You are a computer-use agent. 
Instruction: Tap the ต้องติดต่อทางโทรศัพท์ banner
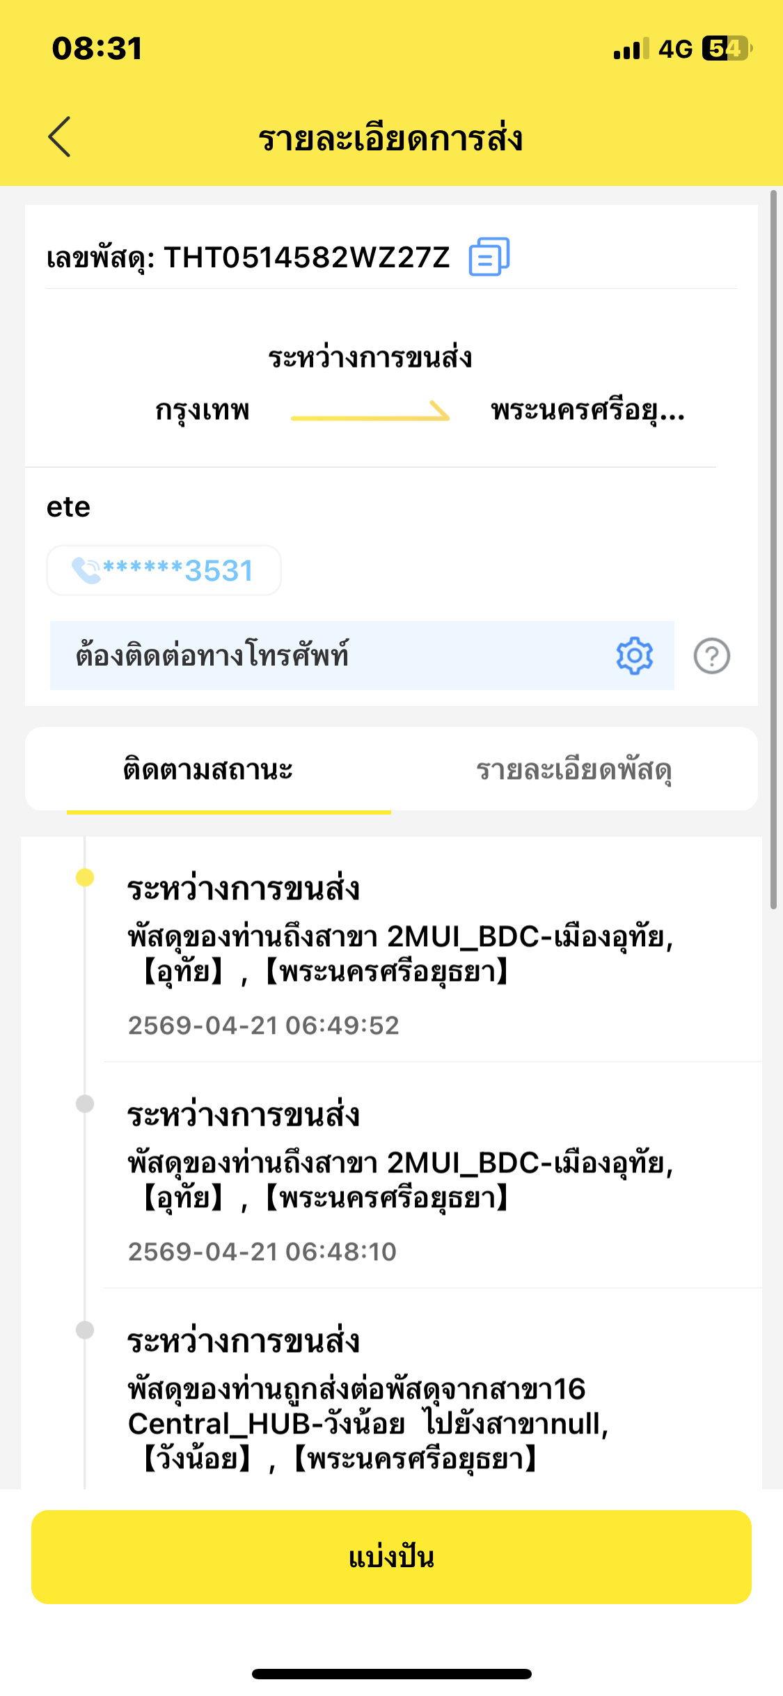362,656
